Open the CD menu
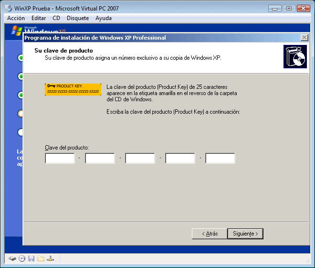This screenshot has width=315, height=268. point(56,18)
